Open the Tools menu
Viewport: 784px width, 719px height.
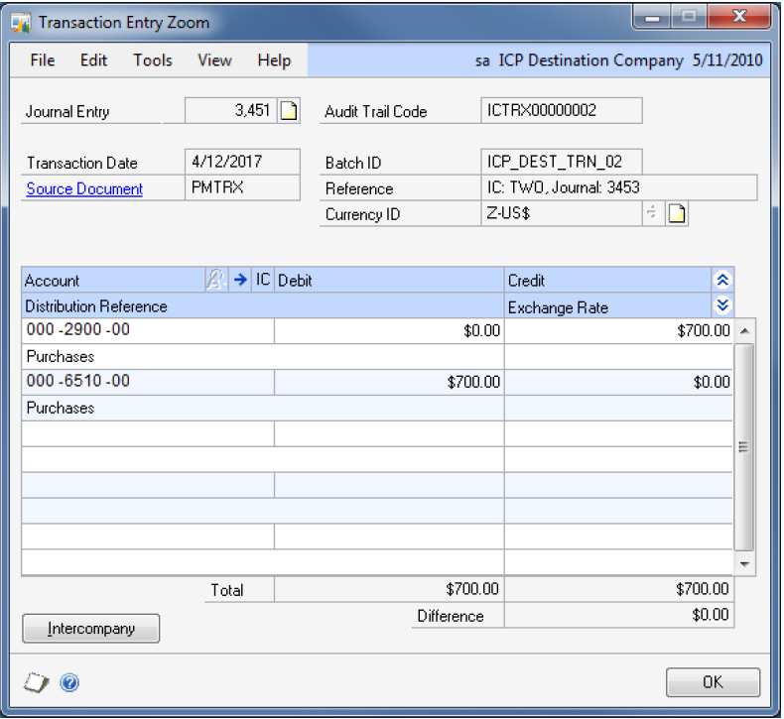tap(153, 60)
